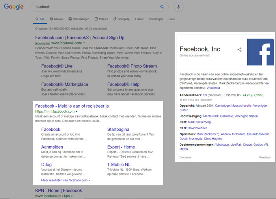Start voice search with microphone icon
276x199 pixels.
[179, 7]
